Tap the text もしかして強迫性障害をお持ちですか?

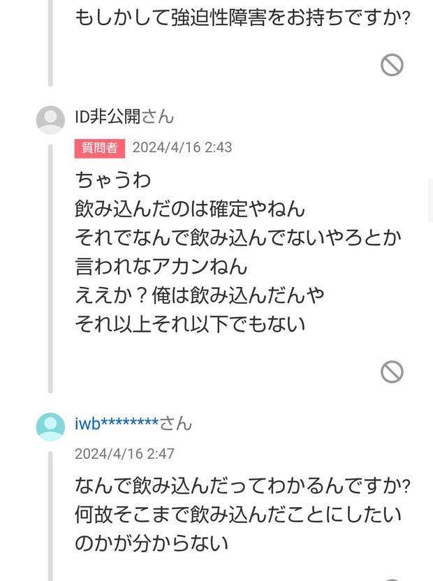tap(243, 17)
